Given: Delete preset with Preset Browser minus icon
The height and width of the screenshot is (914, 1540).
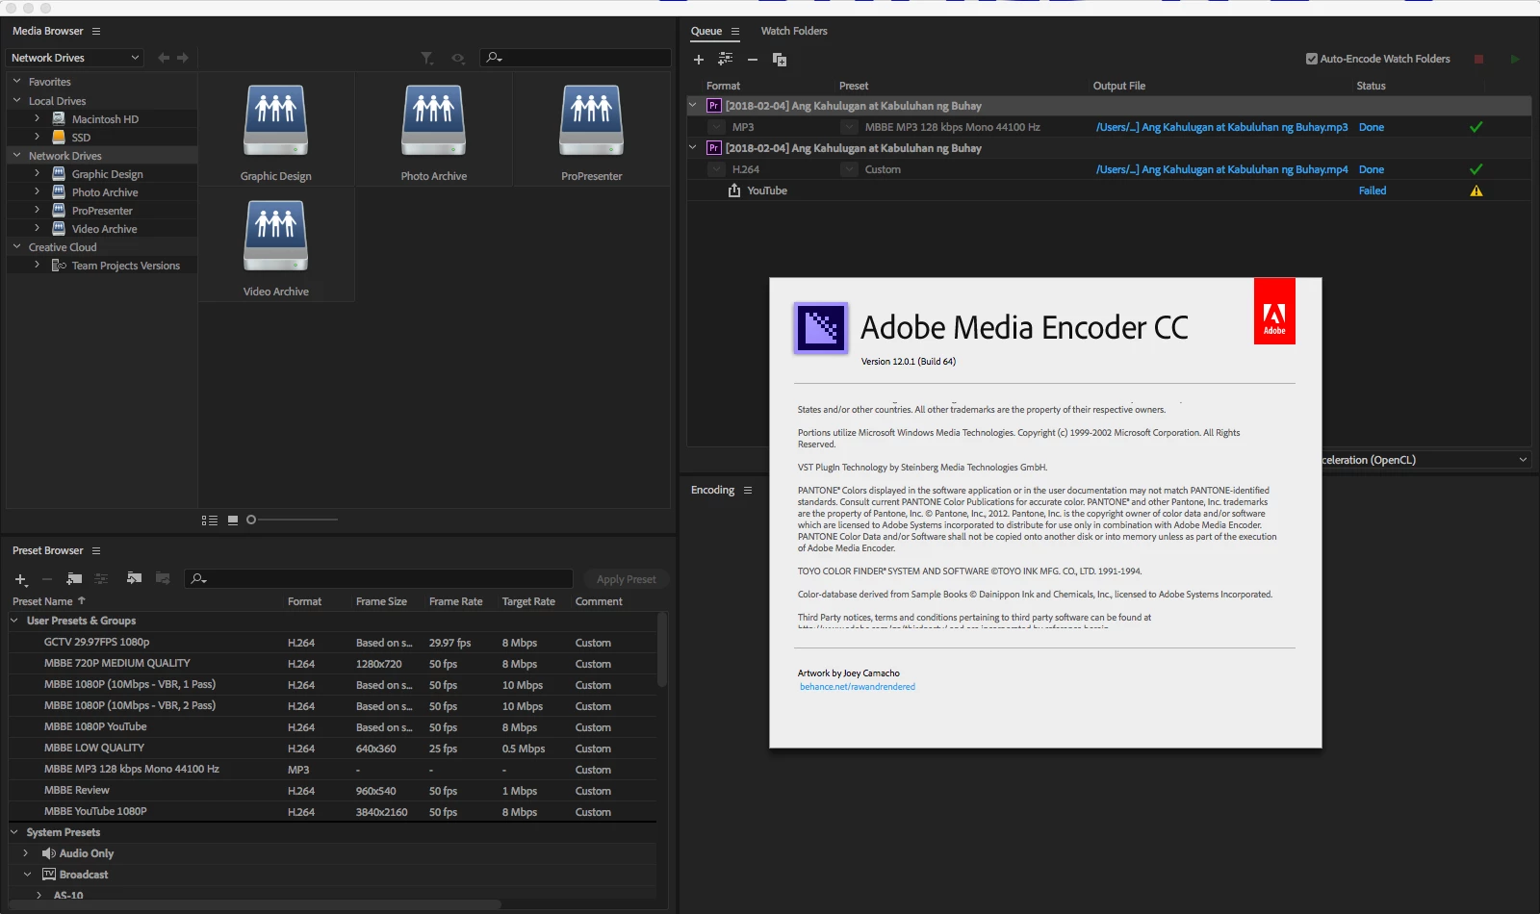Looking at the screenshot, I should click(46, 579).
